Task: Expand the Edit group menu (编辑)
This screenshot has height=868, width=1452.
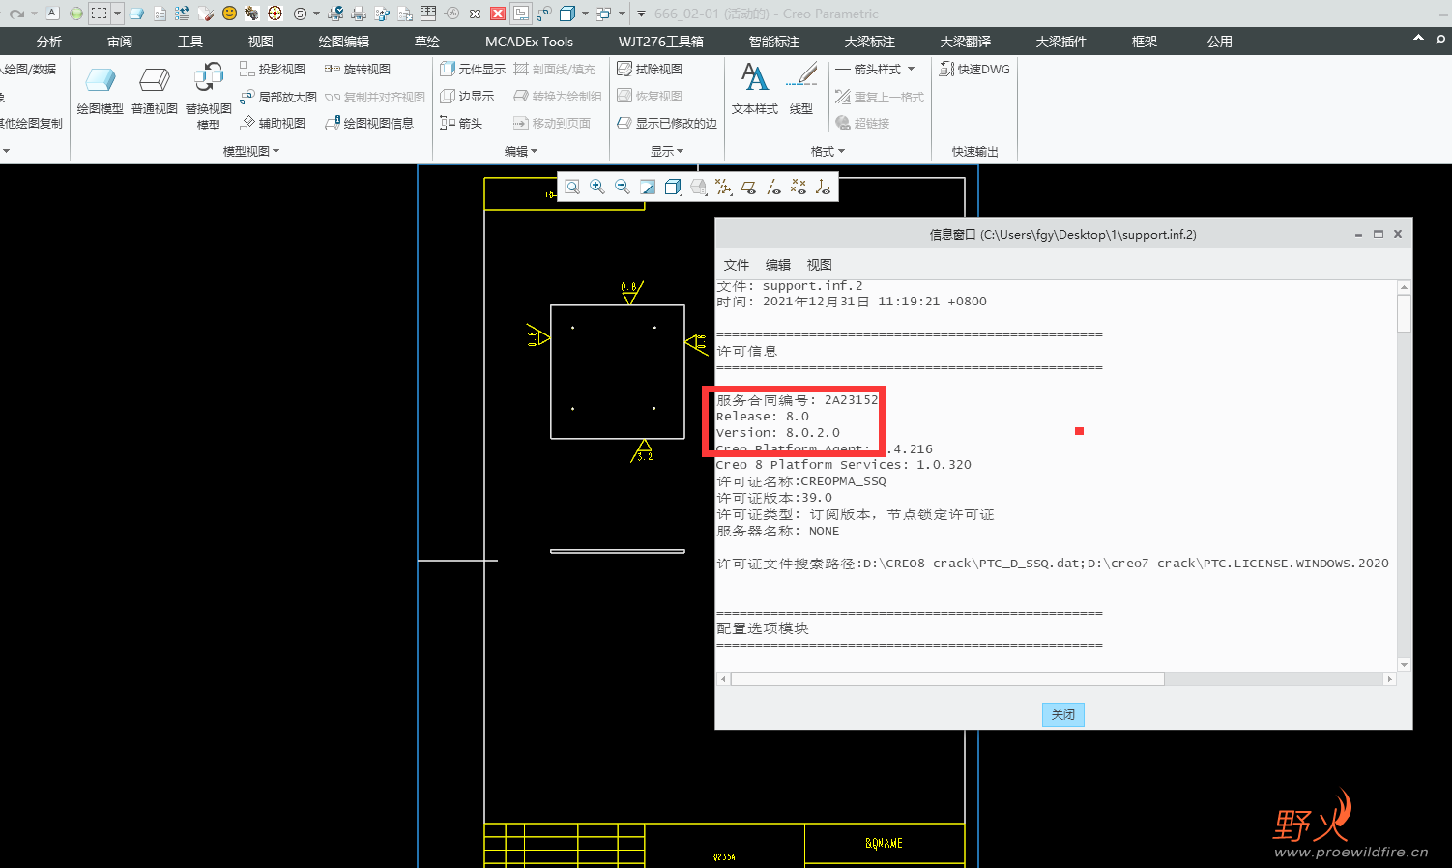Action: (521, 151)
